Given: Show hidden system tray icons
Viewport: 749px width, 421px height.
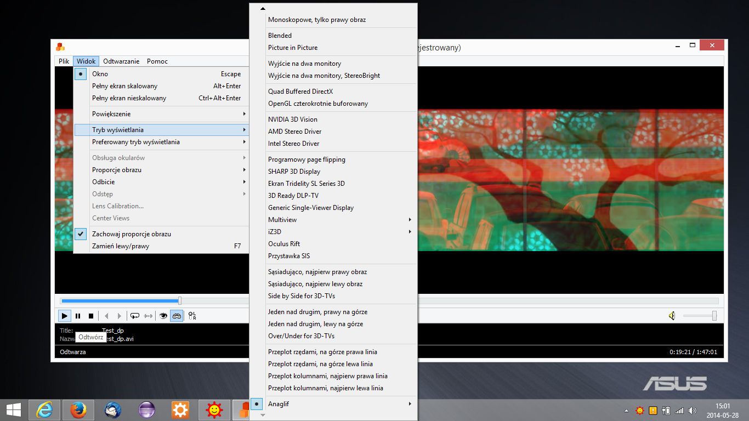Looking at the screenshot, I should pos(627,410).
